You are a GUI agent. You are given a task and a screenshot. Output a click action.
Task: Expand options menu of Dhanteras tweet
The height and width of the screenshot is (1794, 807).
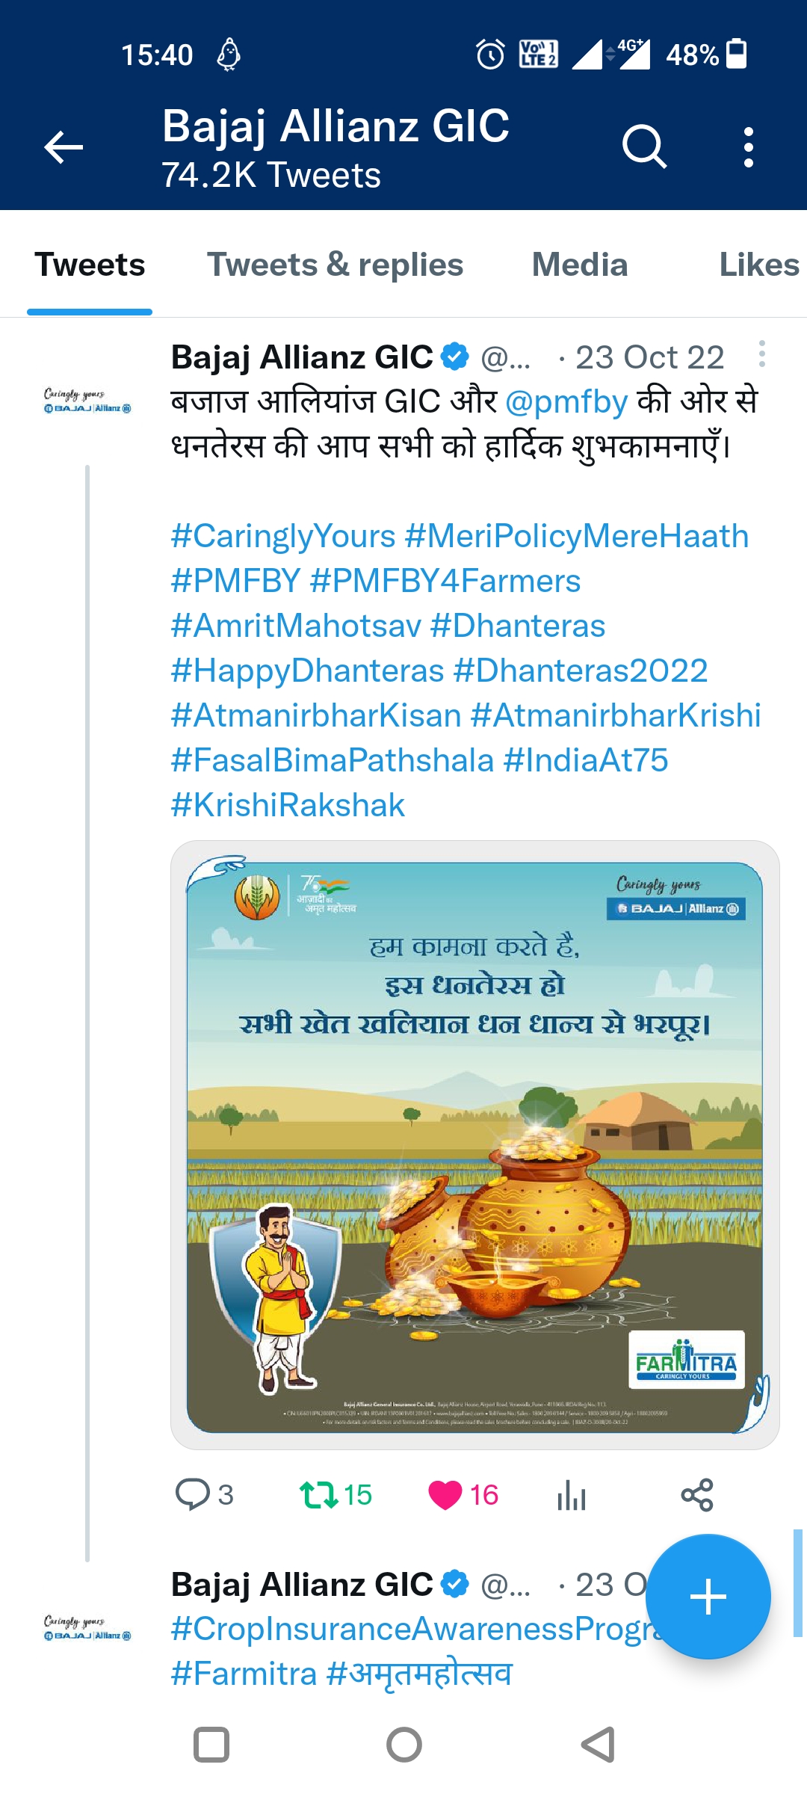pyautogui.click(x=761, y=354)
